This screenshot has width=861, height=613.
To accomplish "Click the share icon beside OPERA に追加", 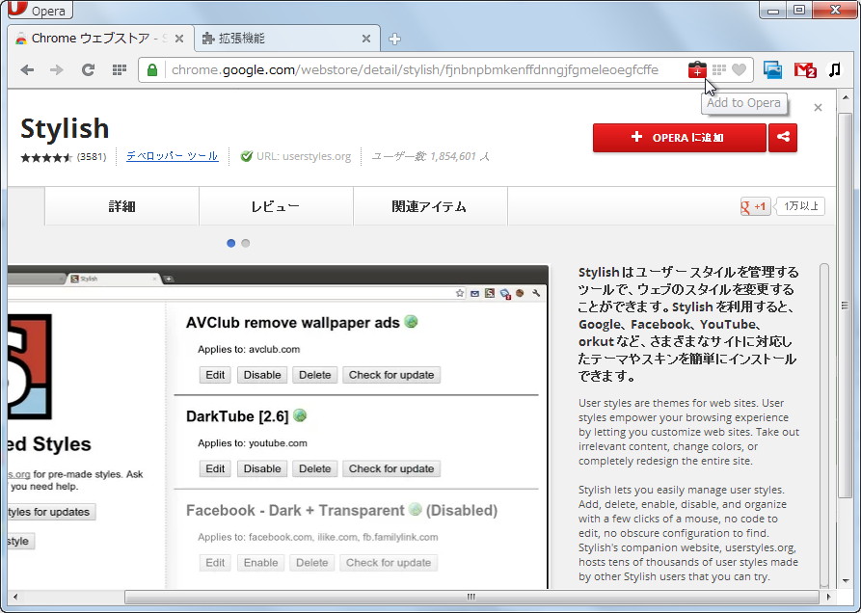I will 783,138.
